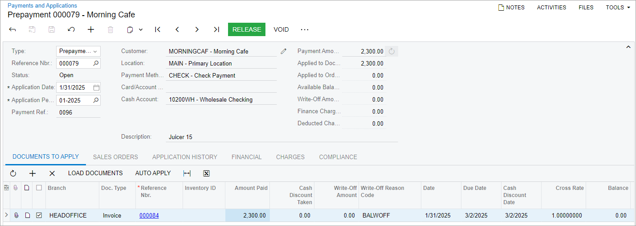Switch to the Application History tab

[185, 157]
